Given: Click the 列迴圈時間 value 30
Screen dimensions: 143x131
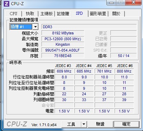Looking at the screenshot, I should pos(64,100).
